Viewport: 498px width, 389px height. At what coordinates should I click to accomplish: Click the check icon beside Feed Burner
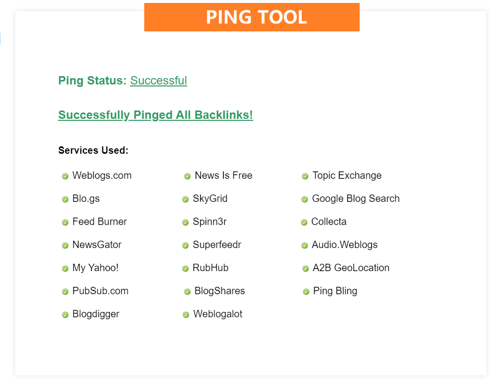65,222
